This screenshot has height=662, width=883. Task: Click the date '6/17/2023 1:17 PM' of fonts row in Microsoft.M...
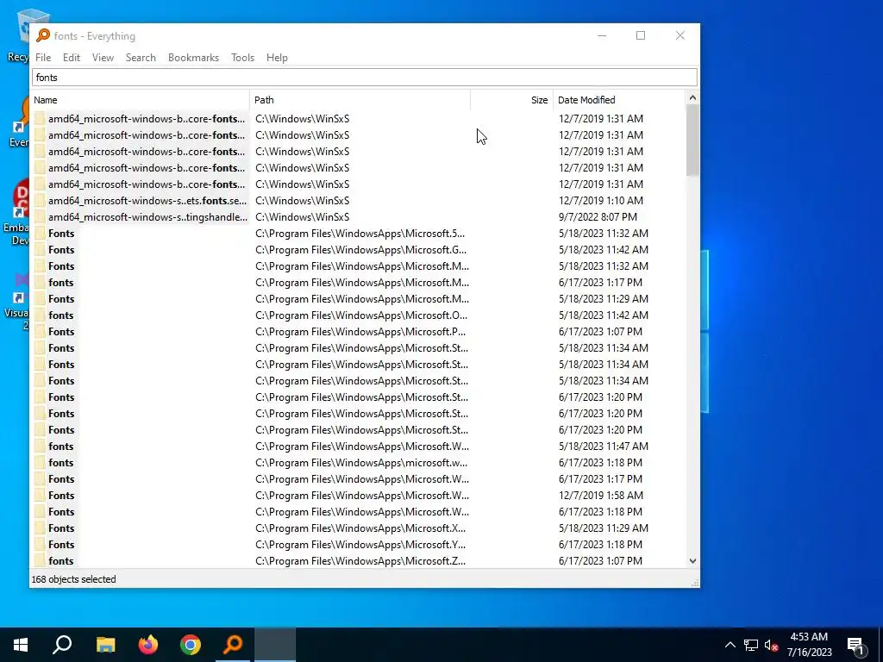[x=600, y=283]
